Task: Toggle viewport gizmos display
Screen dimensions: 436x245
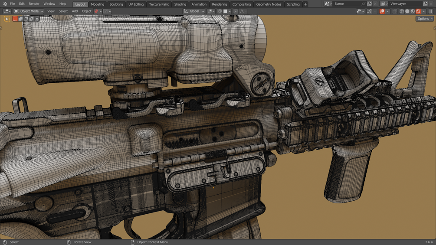Action: (x=369, y=11)
